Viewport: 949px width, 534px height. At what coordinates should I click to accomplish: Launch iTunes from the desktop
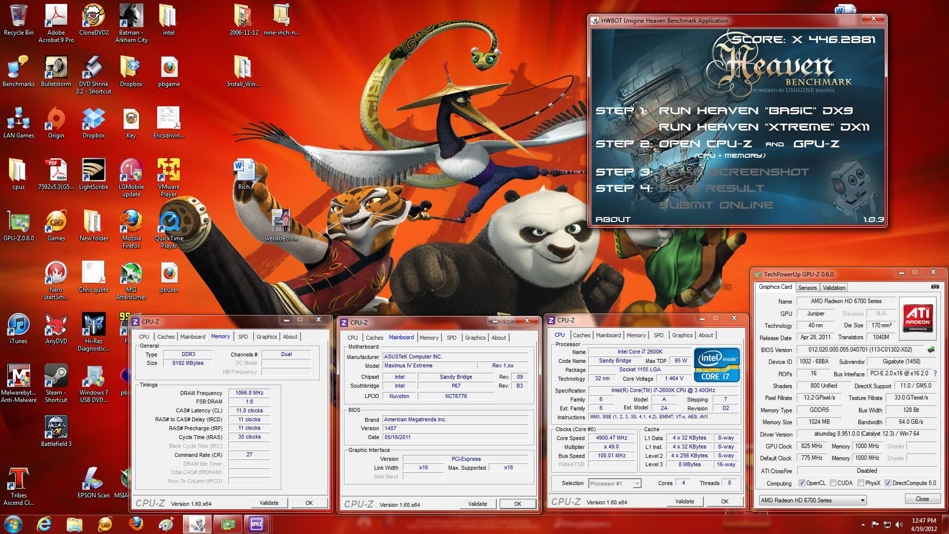click(19, 328)
